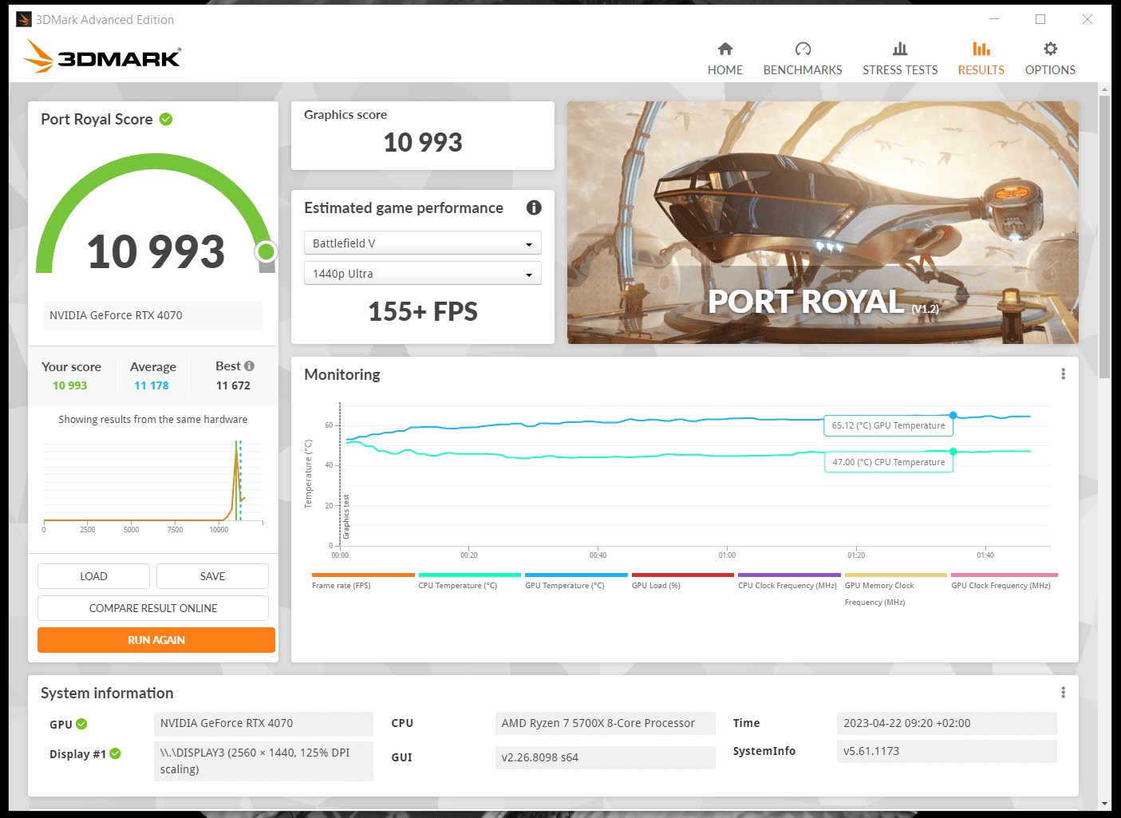Go to the Benchmarks tab
This screenshot has height=818, width=1121.
click(803, 59)
